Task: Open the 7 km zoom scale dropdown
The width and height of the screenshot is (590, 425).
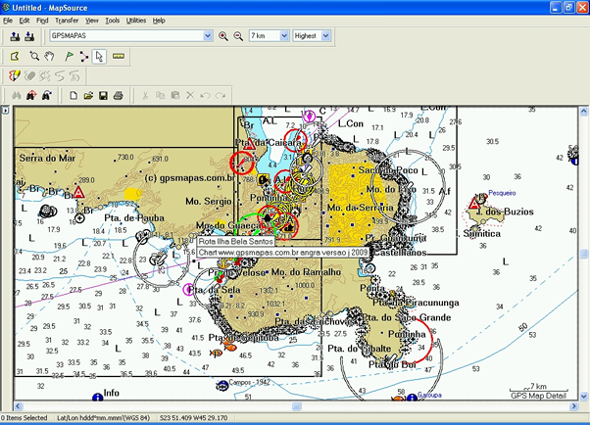Action: pos(284,36)
